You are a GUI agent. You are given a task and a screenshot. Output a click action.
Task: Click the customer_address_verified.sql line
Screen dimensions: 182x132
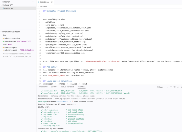click(x=69, y=39)
